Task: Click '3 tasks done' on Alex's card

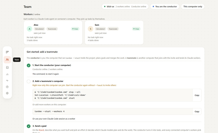Action: pos(32,40)
